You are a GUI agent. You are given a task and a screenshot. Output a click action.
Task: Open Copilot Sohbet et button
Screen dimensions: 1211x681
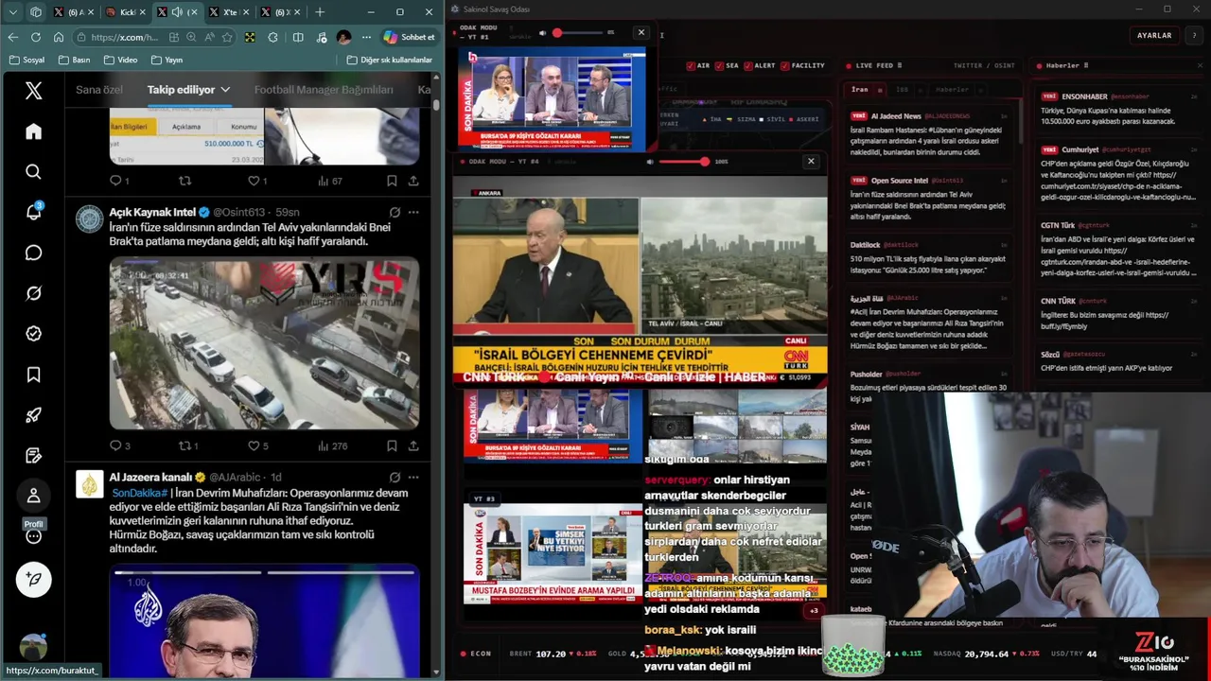coord(410,37)
